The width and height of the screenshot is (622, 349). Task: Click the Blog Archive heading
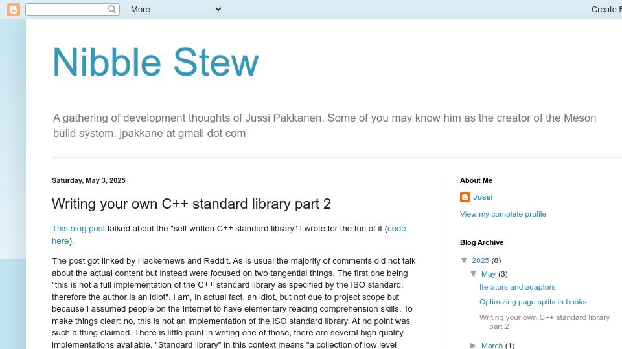click(x=481, y=242)
